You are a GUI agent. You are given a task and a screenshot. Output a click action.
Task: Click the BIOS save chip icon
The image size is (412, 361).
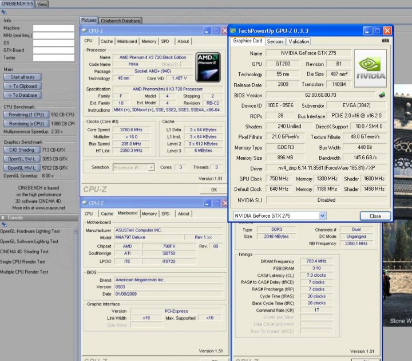click(x=382, y=95)
